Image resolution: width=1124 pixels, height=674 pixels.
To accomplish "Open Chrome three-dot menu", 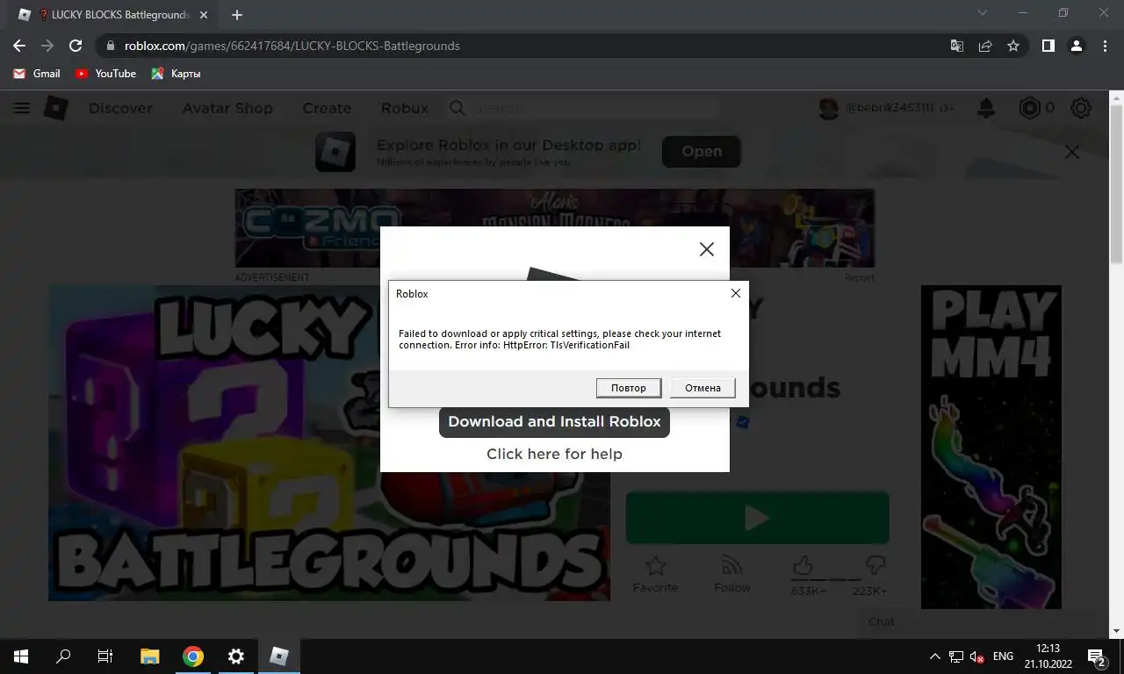I will point(1105,46).
